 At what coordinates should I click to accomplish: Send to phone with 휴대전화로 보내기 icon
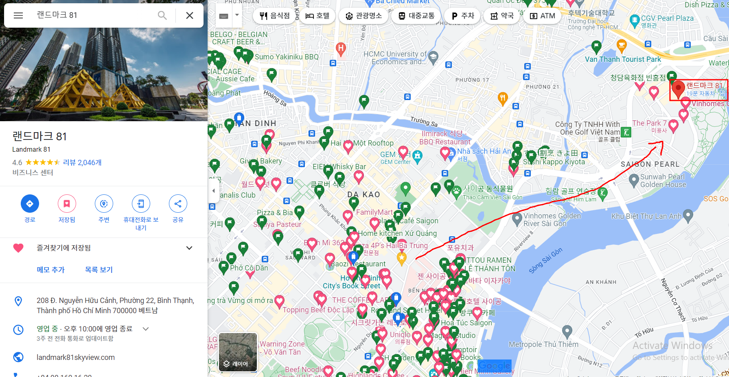(141, 204)
